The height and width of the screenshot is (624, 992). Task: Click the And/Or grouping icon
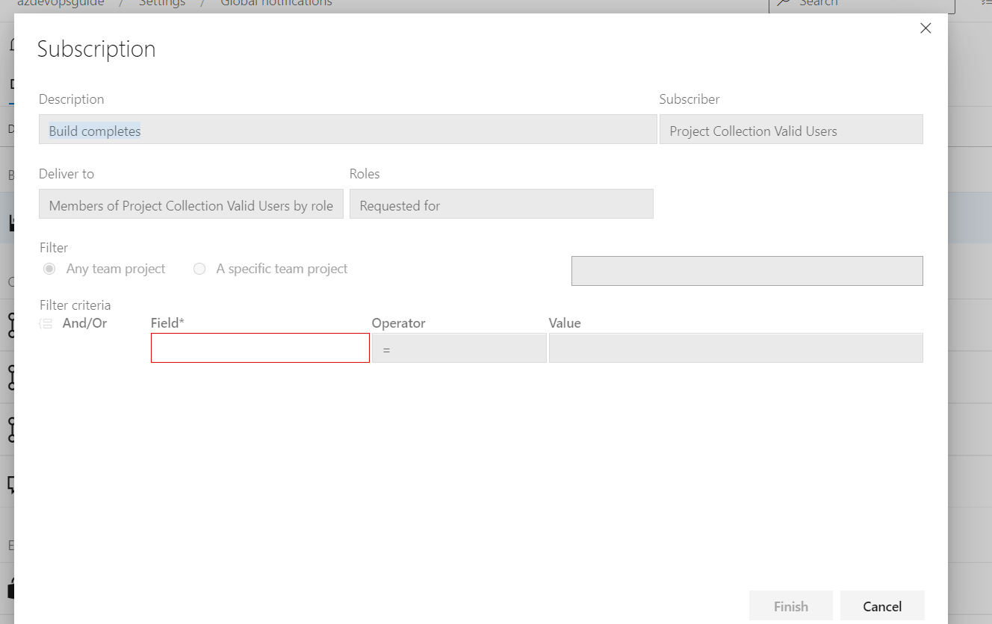(46, 323)
